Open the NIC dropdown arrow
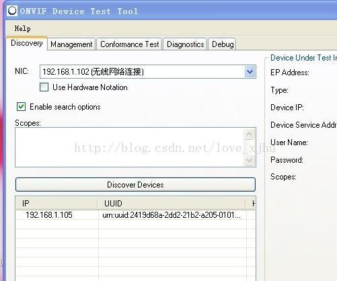This screenshot has height=281, width=337. click(x=250, y=72)
